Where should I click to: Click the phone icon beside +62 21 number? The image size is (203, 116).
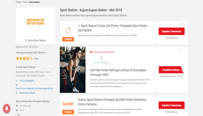[17, 81]
